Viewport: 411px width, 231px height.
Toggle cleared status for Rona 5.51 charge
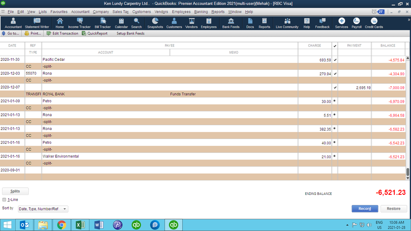(335, 115)
